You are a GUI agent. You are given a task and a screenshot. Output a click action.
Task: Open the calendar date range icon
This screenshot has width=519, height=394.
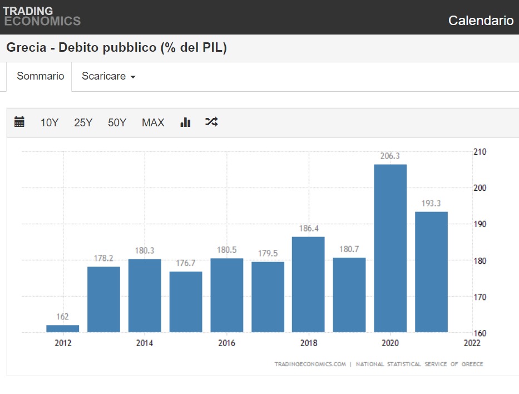(19, 122)
